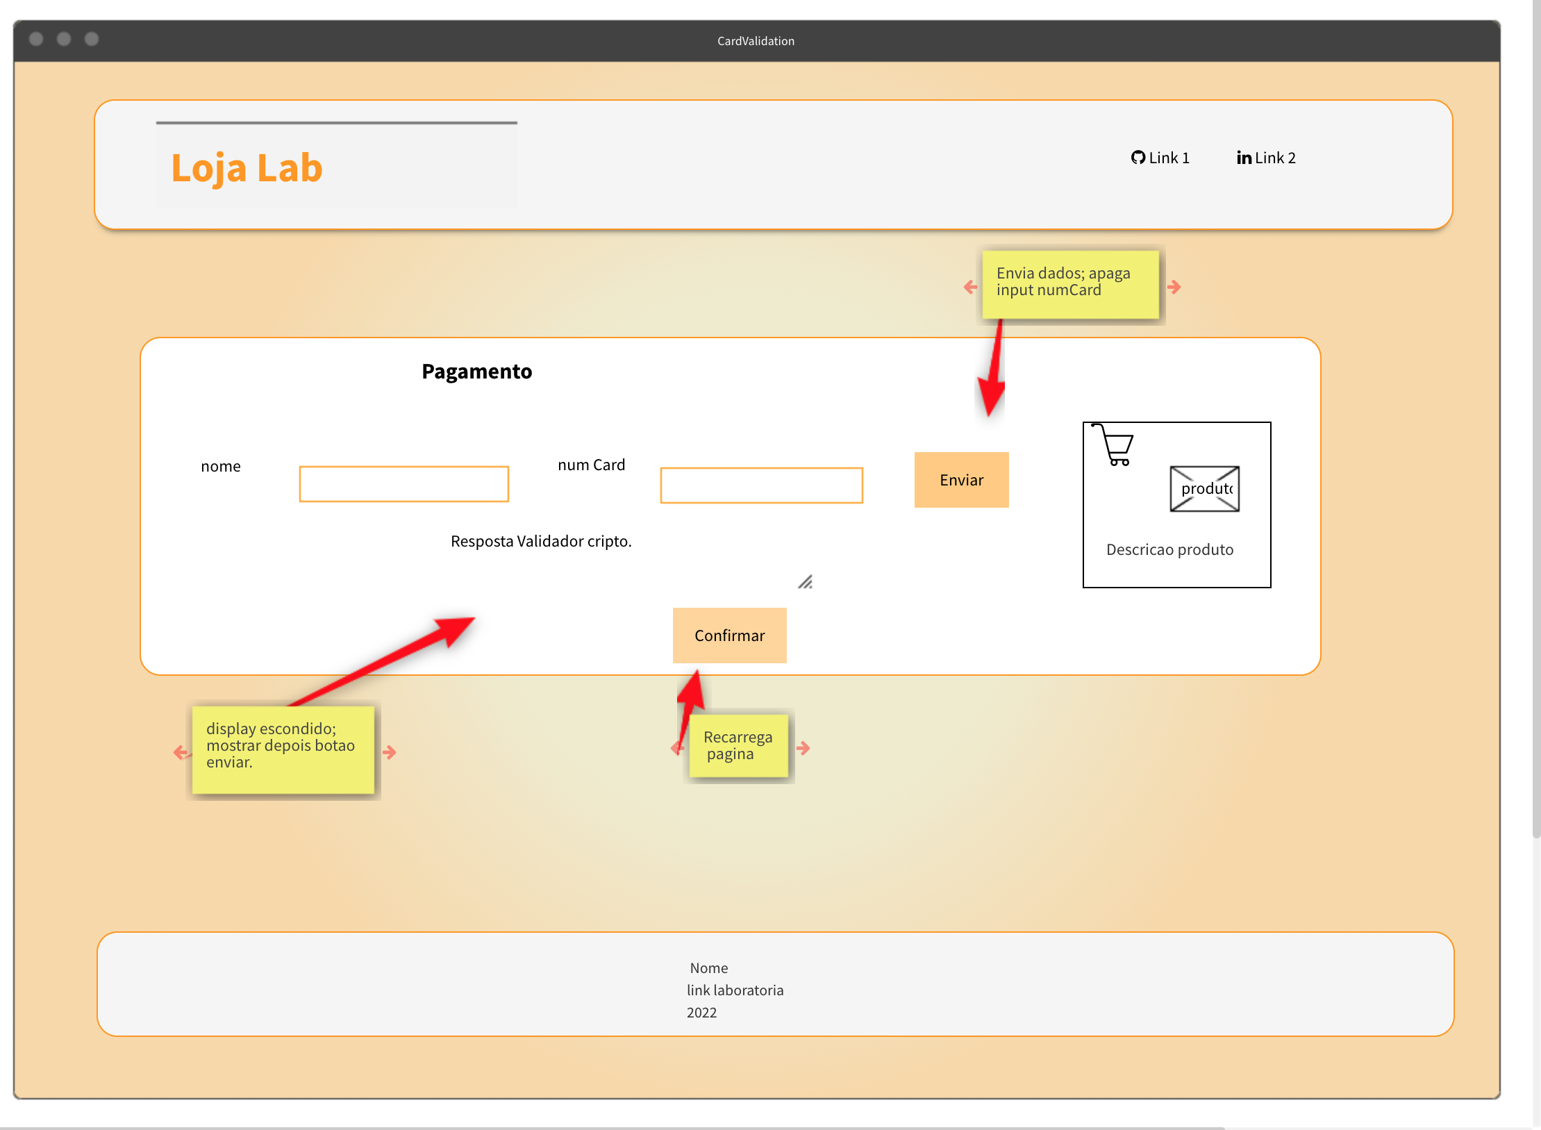Click the textarea resize handle icon

(805, 582)
